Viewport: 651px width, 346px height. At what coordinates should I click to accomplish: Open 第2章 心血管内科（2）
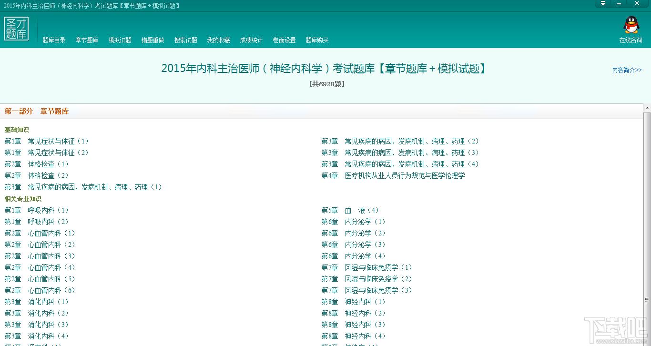[x=40, y=244]
